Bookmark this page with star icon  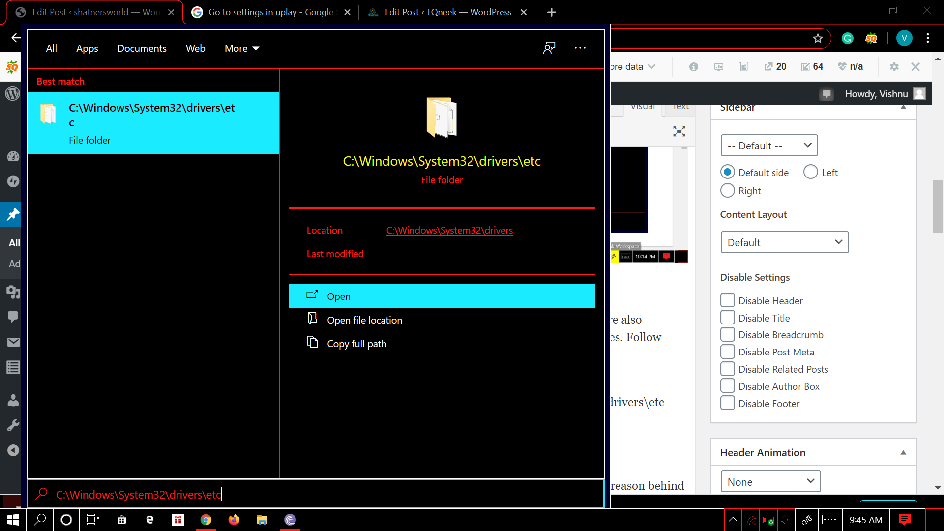pos(818,38)
